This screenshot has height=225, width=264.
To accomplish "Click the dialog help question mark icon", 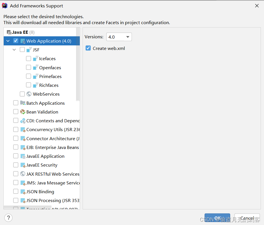I will [x=8, y=218].
